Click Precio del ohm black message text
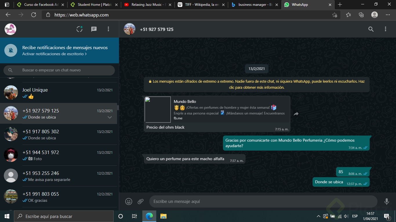The height and width of the screenshot is (222, 396). coord(166,127)
